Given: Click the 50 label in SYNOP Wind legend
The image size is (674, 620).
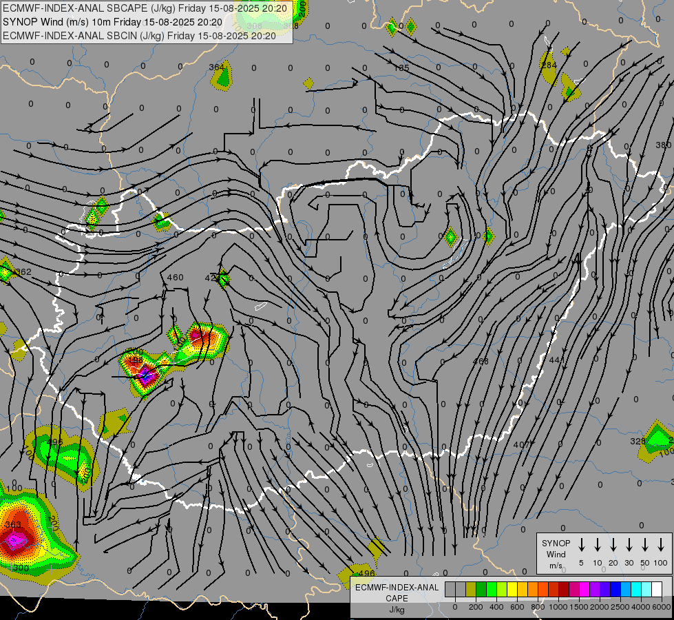Looking at the screenshot, I should [x=645, y=563].
